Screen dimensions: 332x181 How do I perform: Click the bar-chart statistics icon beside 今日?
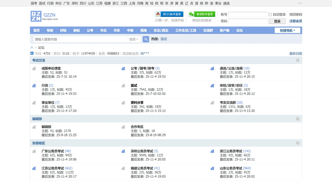32,53
